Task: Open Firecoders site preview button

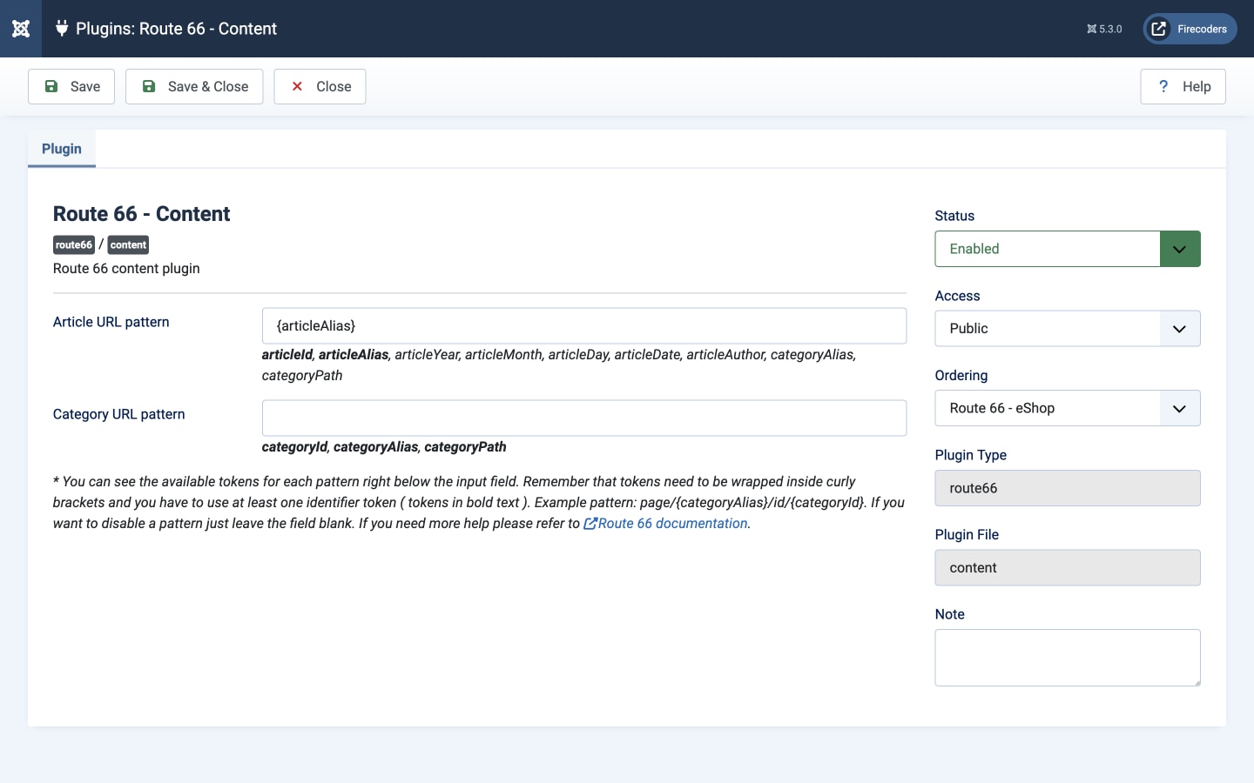Action: point(1190,29)
